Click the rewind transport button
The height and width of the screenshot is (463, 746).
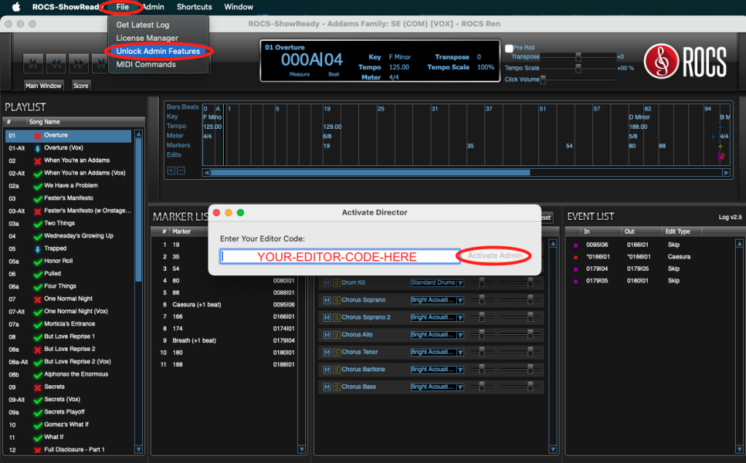pyautogui.click(x=56, y=63)
